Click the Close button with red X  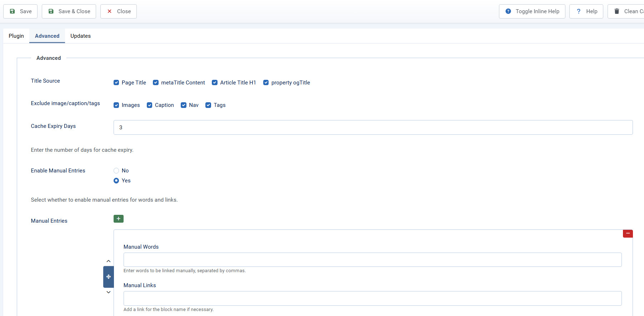coord(119,11)
